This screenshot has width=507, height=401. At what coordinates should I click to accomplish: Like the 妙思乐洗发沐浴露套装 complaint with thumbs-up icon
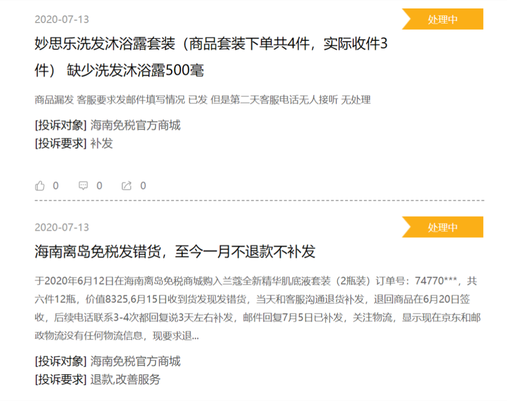[40, 186]
